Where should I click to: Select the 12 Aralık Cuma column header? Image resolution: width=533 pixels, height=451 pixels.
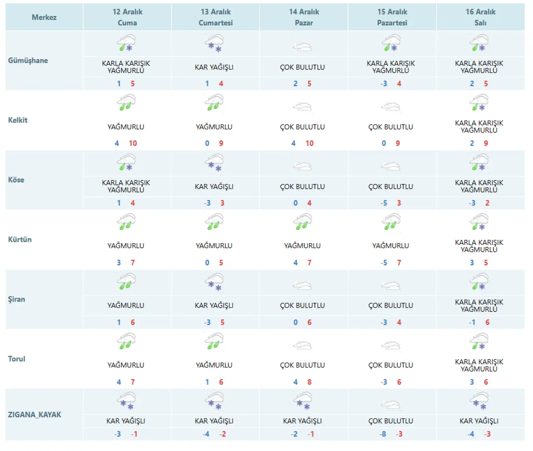click(x=127, y=17)
